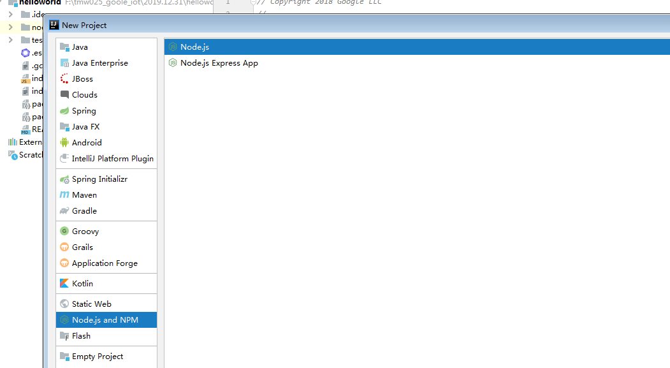The height and width of the screenshot is (368, 670).
Task: Choose the Android robot icon
Action: pos(64,142)
